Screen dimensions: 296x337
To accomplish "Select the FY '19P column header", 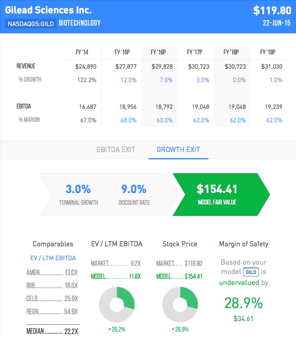I will tap(268, 52).
